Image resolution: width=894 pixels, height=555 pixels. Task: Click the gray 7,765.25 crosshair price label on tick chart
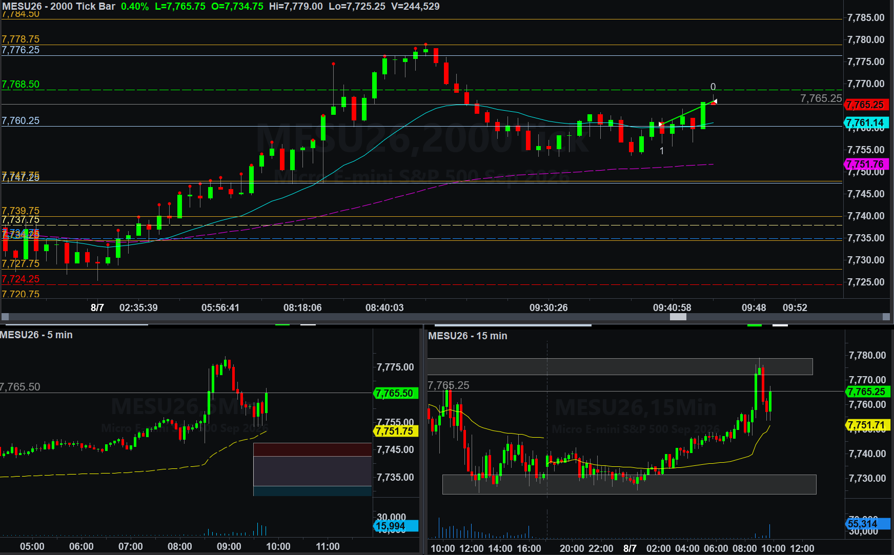[x=821, y=98]
